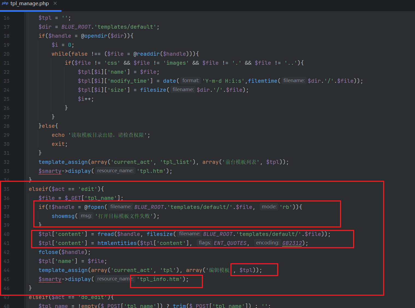
Task: Click the while keyword on line 20
Action: [x=60, y=54]
